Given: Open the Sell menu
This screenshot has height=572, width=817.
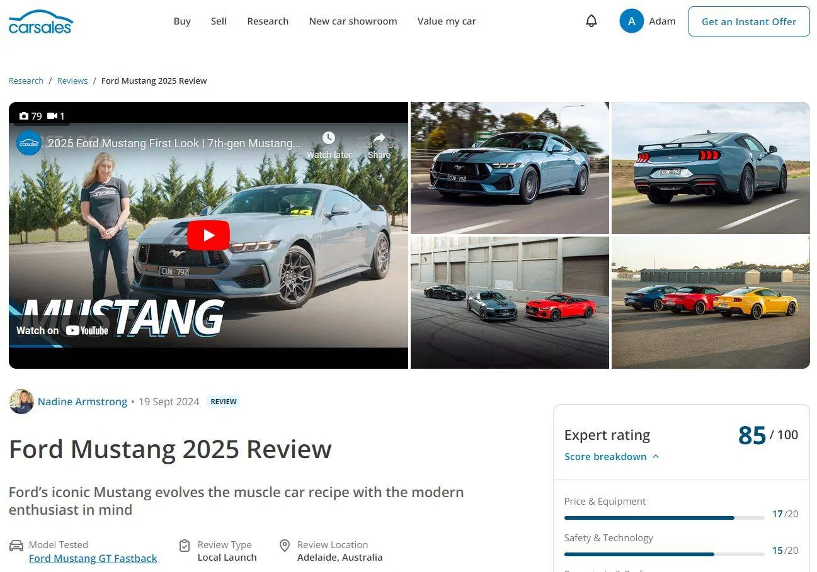Looking at the screenshot, I should (x=219, y=21).
